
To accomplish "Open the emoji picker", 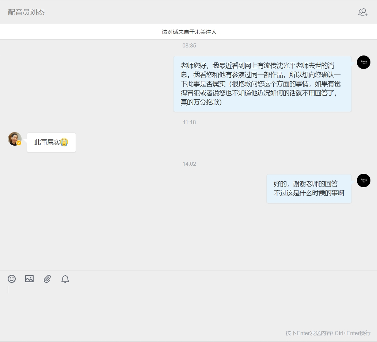I will click(12, 279).
